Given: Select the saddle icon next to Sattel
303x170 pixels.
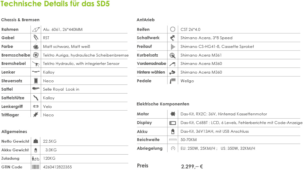Looking at the screenshot, I should (x=36, y=89).
